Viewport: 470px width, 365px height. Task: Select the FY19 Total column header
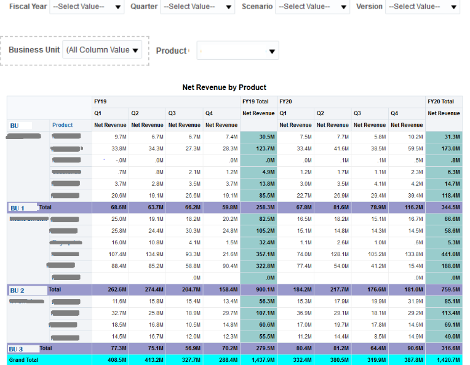[x=255, y=102]
